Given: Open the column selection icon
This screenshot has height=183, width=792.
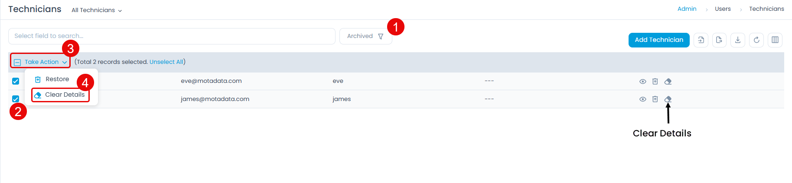Looking at the screenshot, I should pos(775,40).
